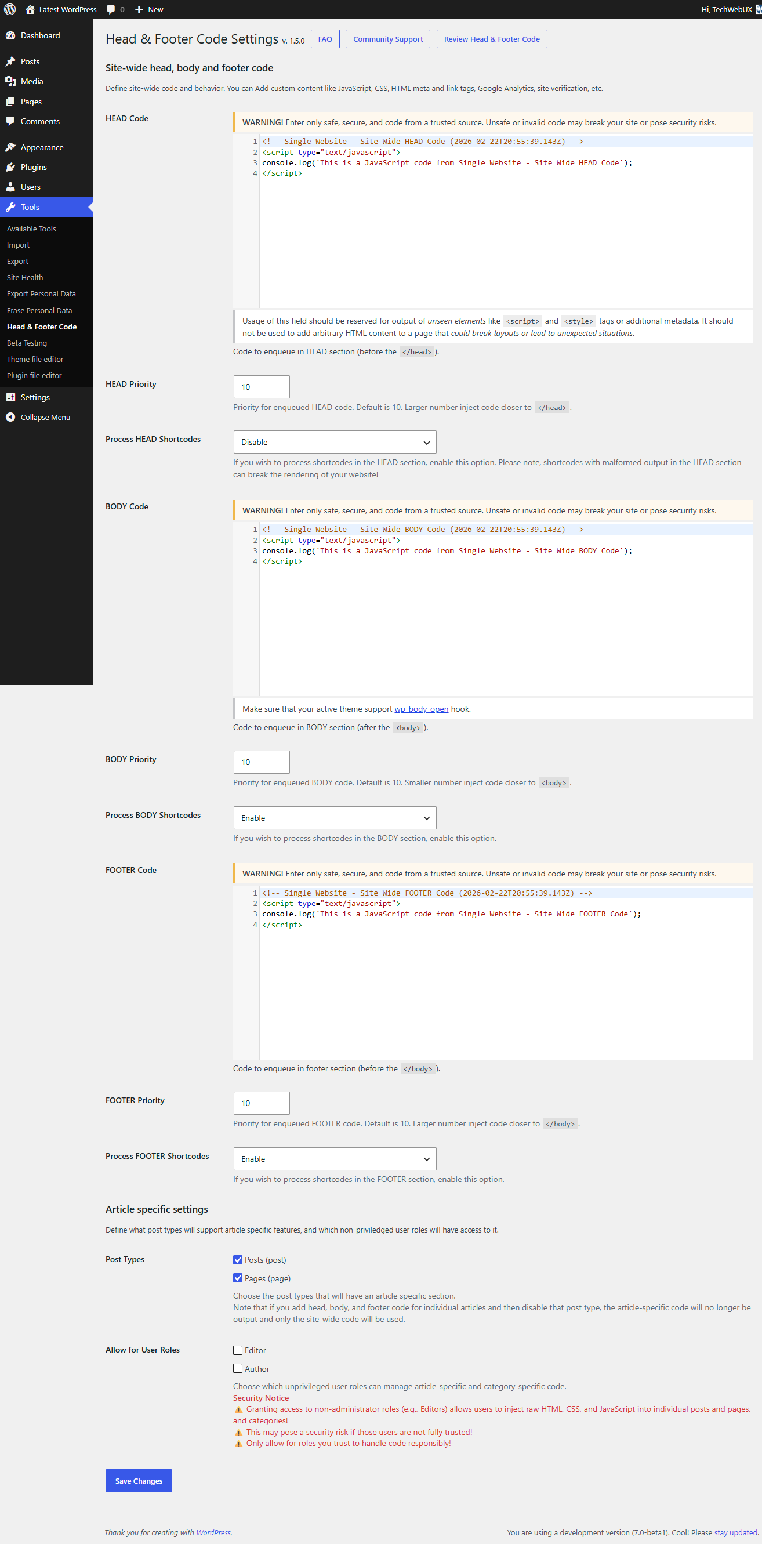
Task: Click the Dashboard gauge icon
Action: 10,35
